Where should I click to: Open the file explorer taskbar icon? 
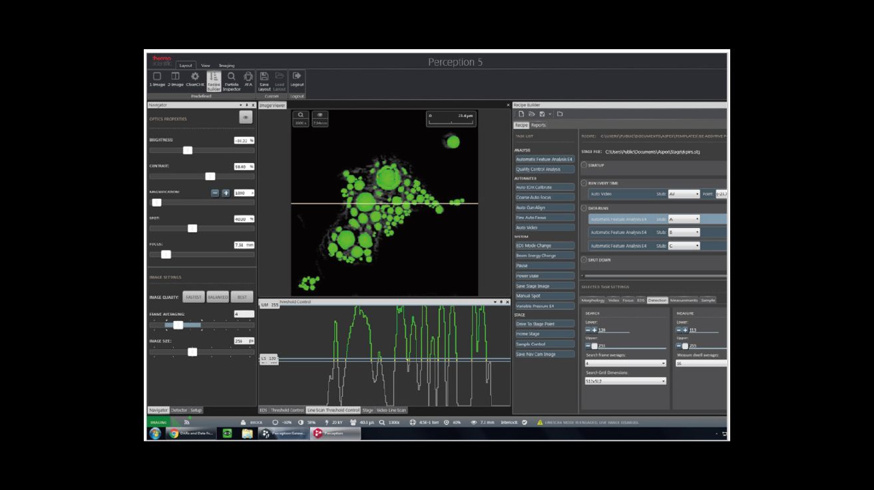[x=247, y=433]
